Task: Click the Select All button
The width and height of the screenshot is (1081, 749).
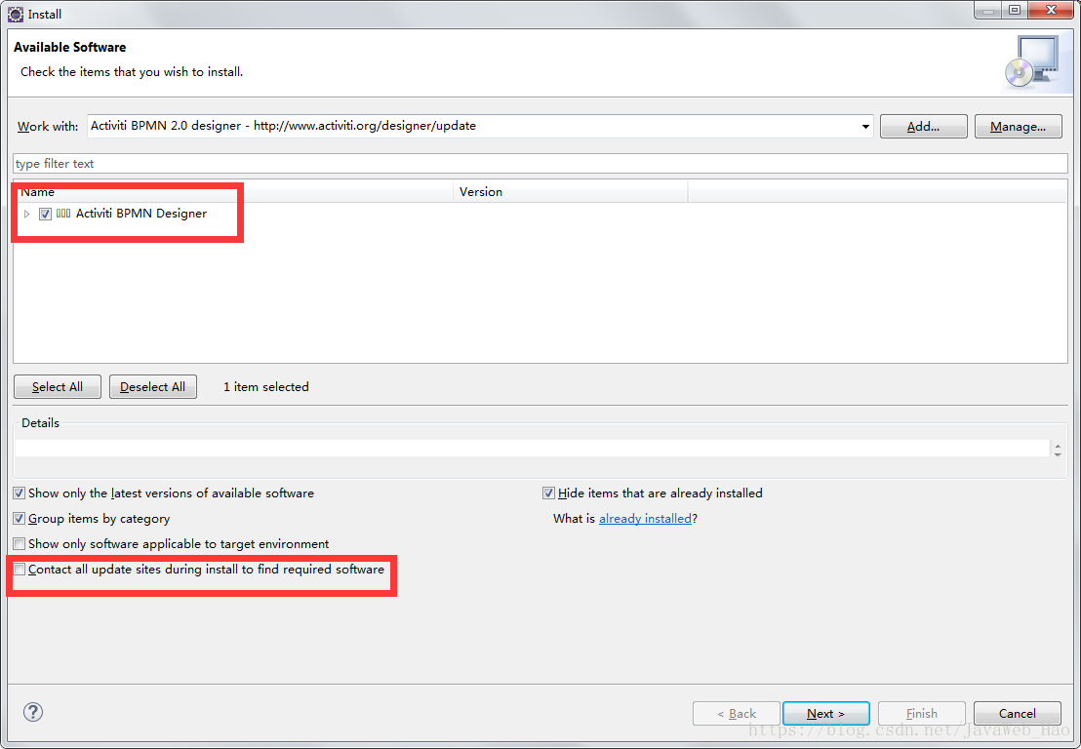Action: click(58, 386)
